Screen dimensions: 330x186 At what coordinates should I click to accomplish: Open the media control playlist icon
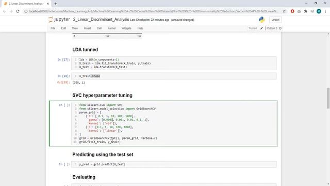coord(312,11)
